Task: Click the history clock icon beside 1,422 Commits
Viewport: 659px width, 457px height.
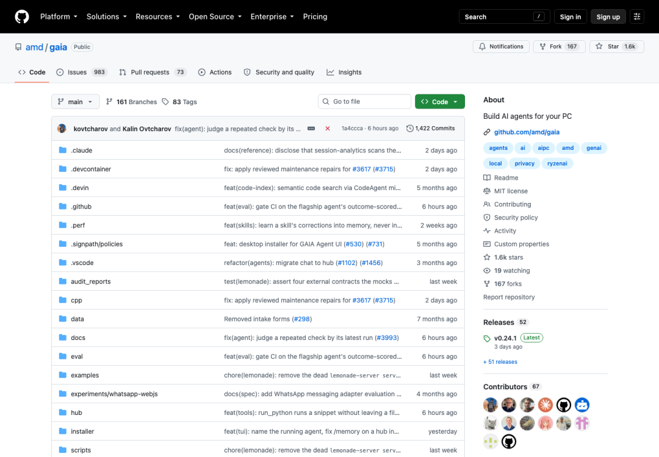Action: (x=410, y=129)
